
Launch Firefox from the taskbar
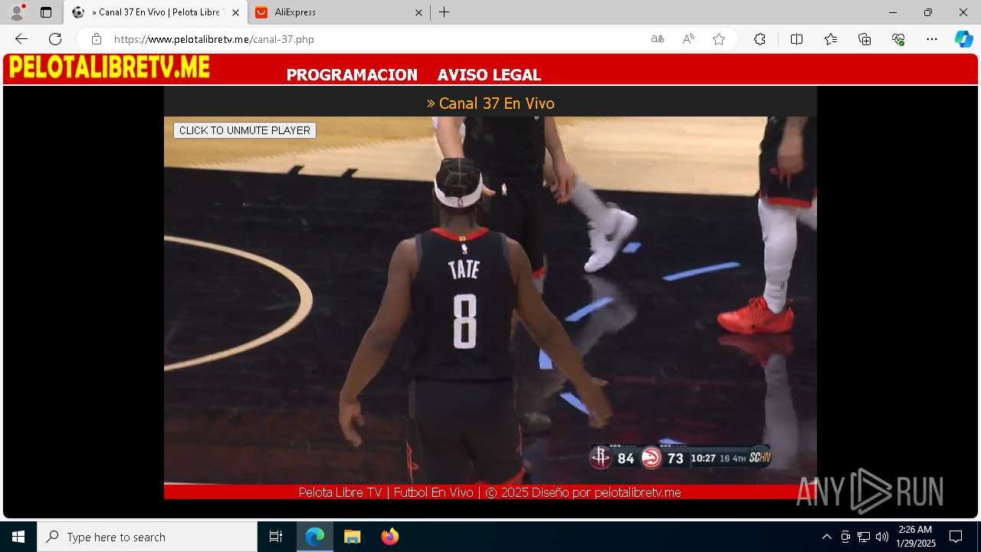[x=389, y=537]
